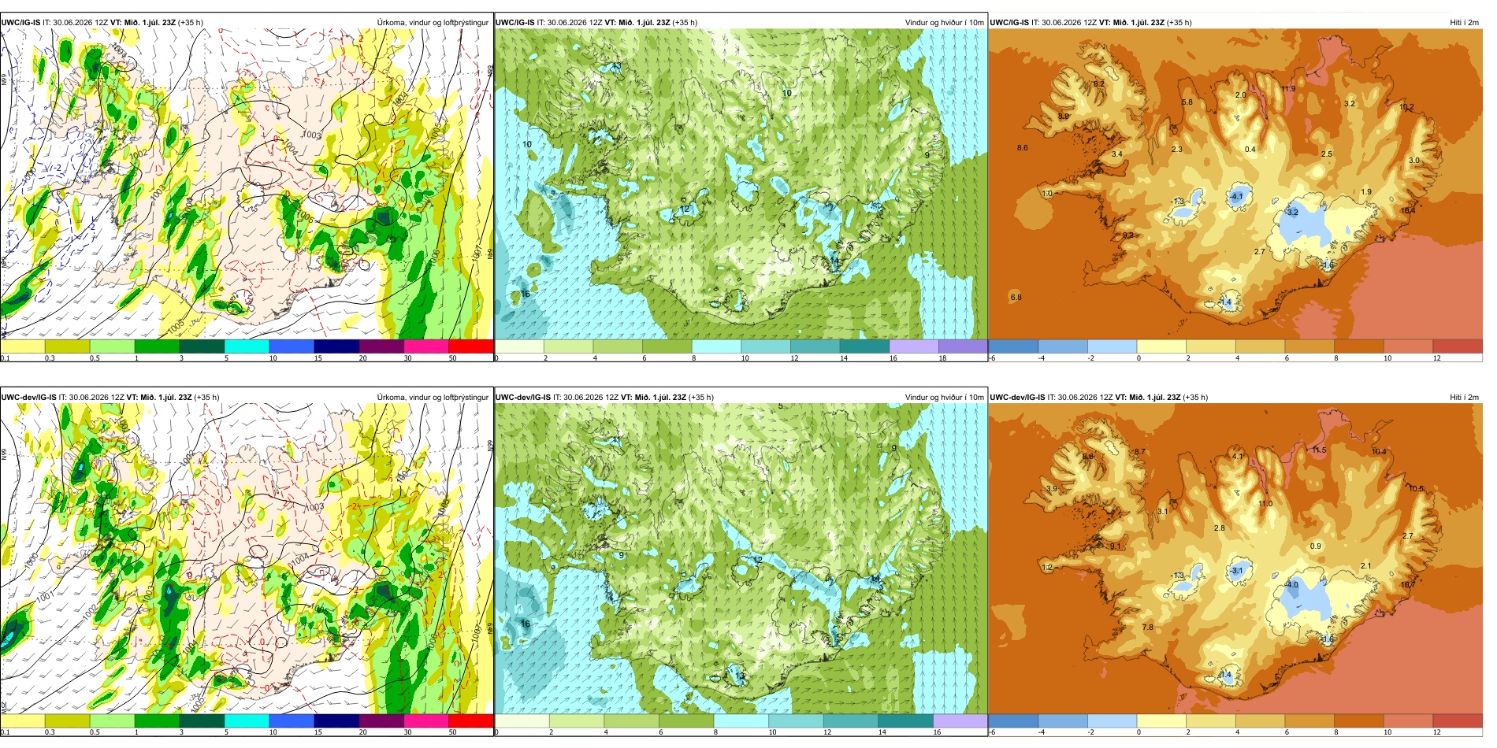This screenshot has width=1497, height=748.
Task: Click the 16 gust value on UWC-dev/IG-IS wind map
Action: [526, 623]
